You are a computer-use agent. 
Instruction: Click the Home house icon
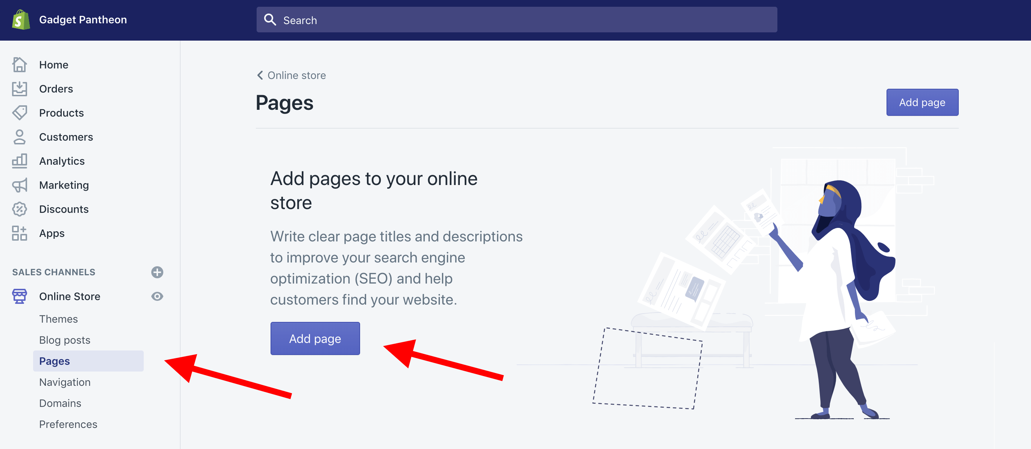pos(19,65)
